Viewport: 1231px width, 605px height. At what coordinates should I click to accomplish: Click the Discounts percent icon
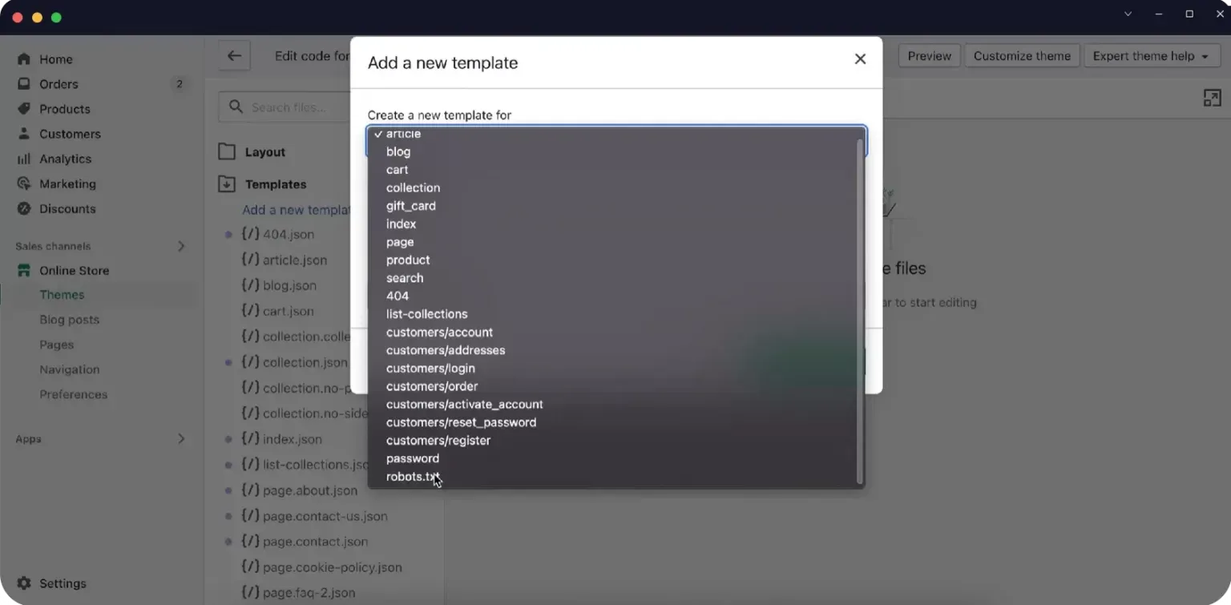[24, 208]
